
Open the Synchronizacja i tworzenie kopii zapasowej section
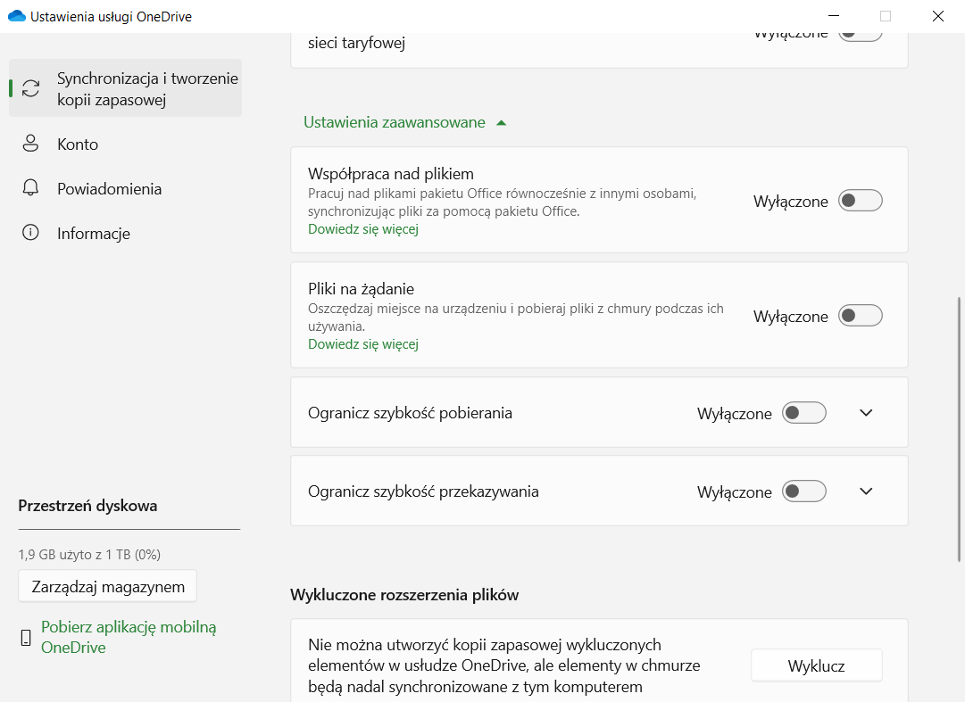coord(126,88)
